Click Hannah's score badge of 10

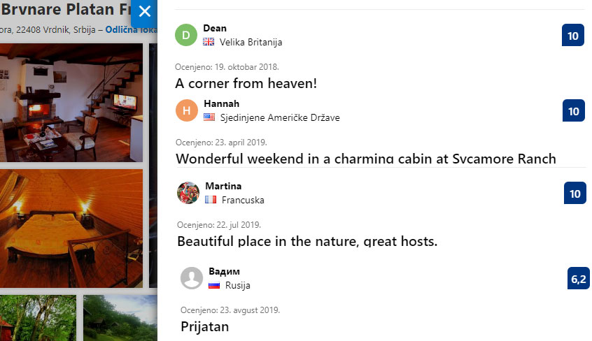(x=574, y=111)
